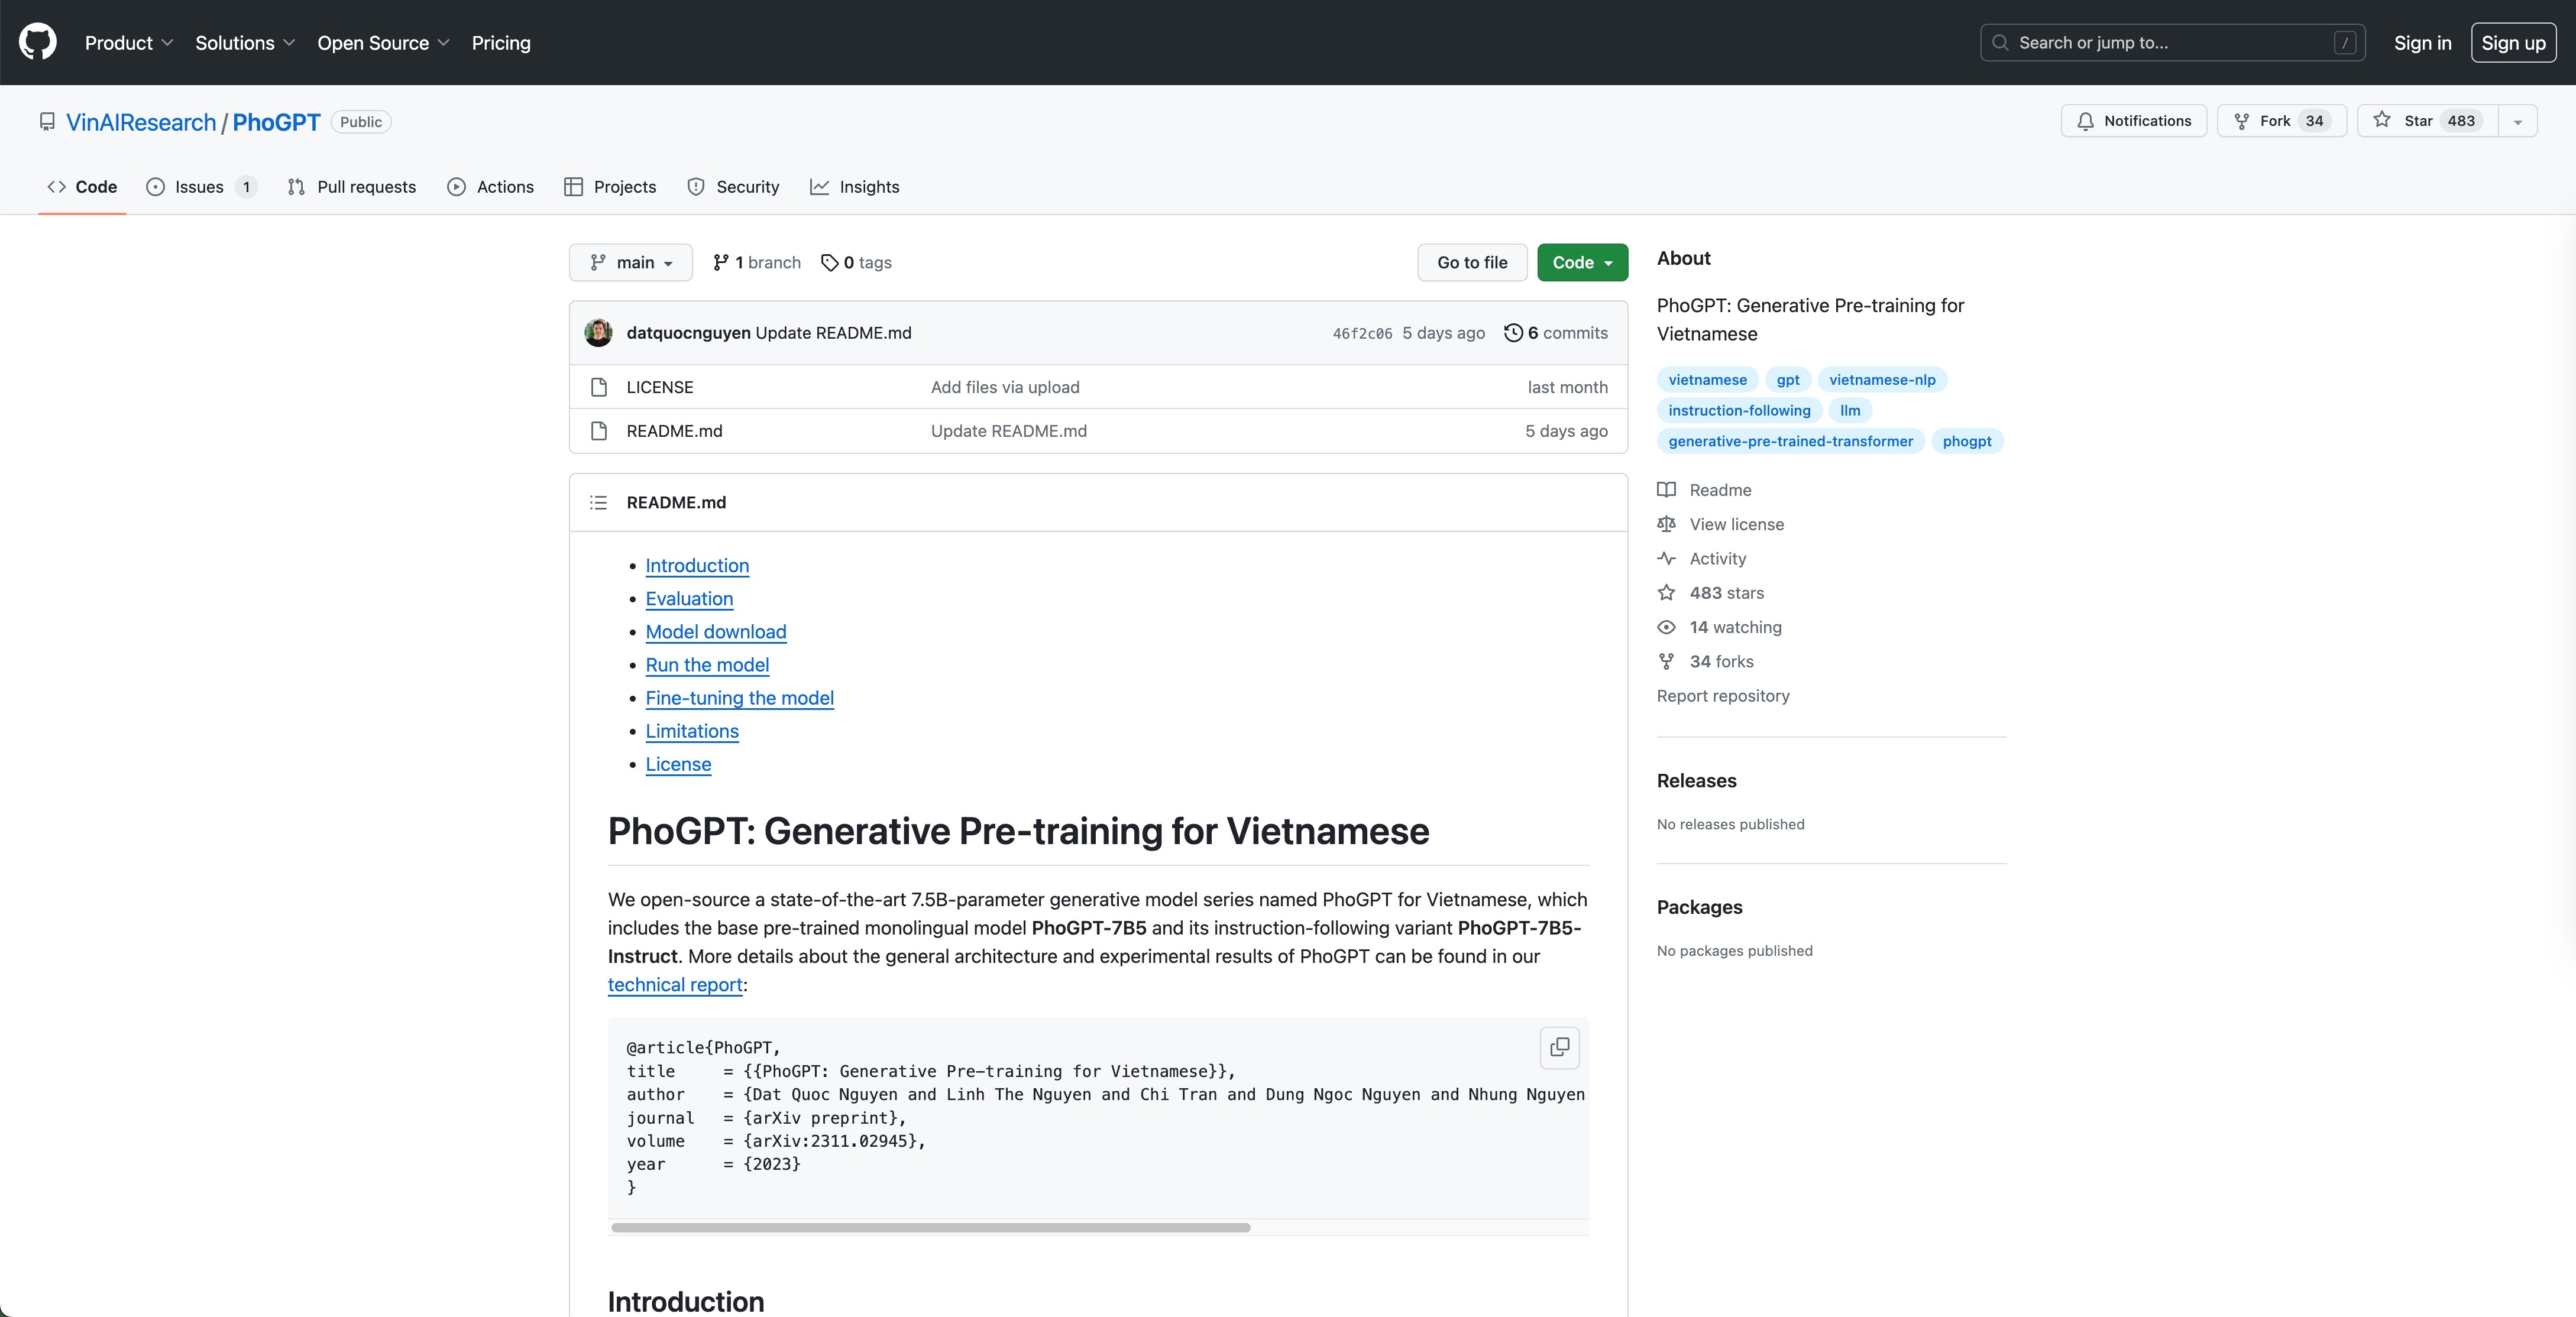Click the GitHub logo icon
2576x1317 pixels.
[38, 42]
